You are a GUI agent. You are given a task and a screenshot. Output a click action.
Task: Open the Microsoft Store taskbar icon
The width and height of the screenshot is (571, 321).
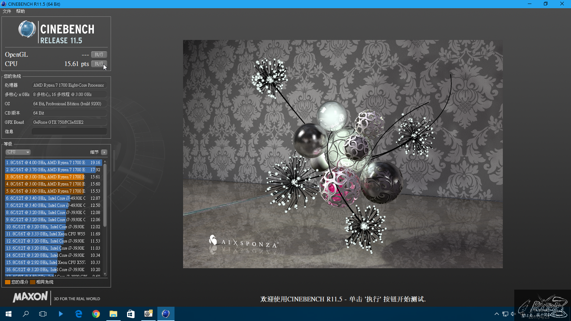131,314
